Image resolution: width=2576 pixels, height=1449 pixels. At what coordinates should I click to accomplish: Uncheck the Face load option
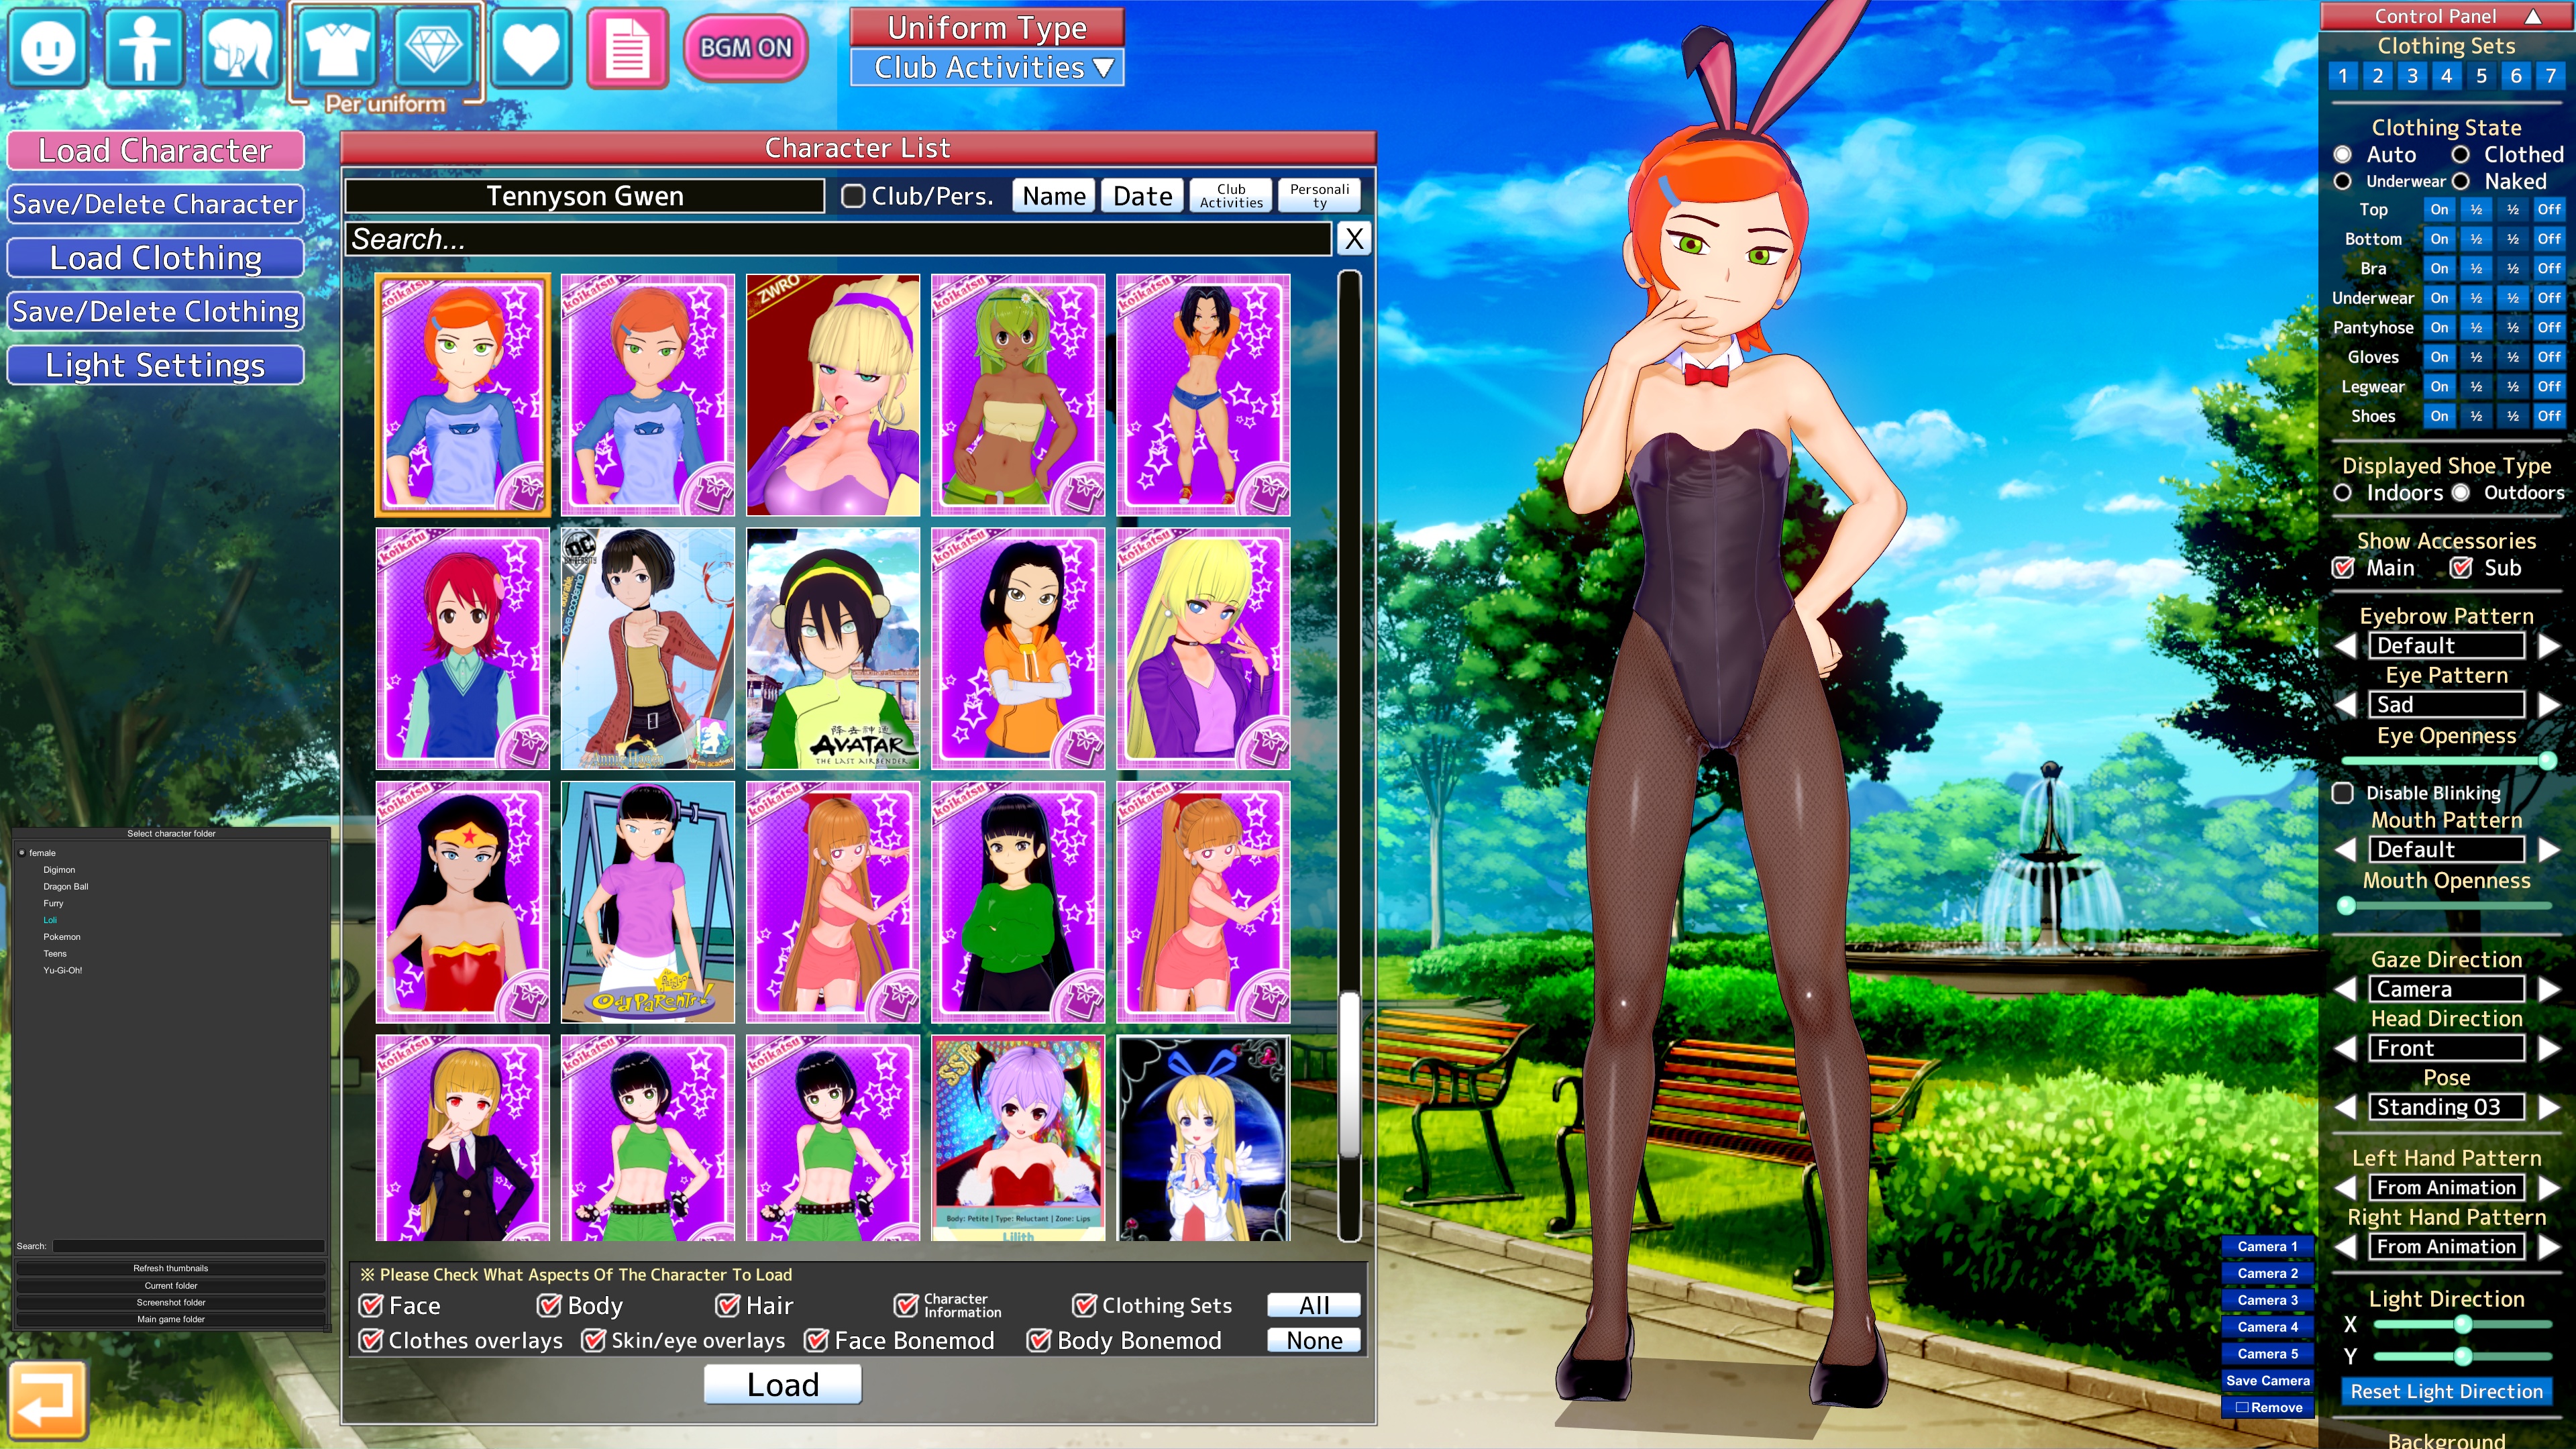(371, 1306)
